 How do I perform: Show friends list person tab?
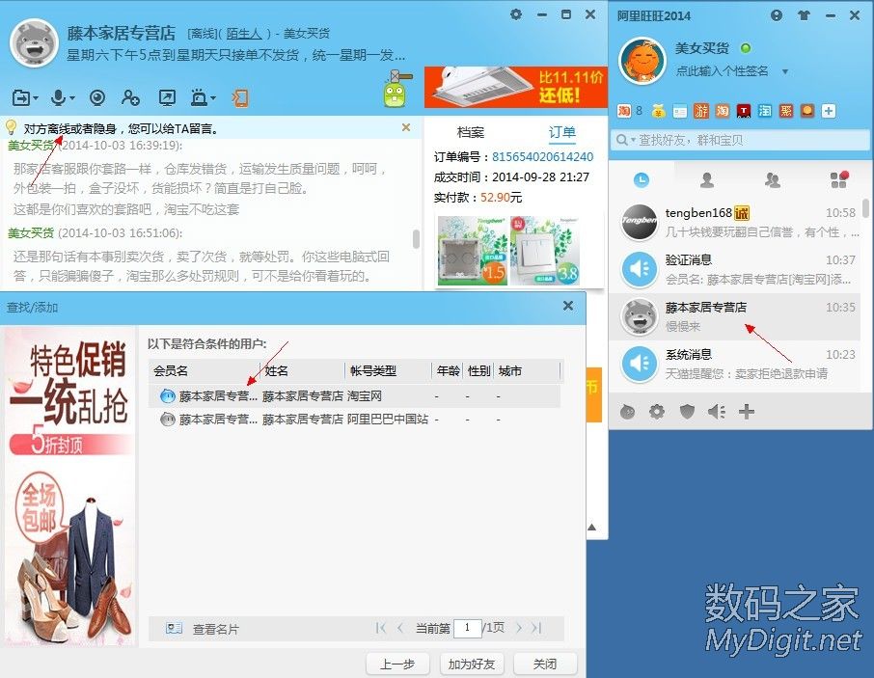click(x=707, y=180)
